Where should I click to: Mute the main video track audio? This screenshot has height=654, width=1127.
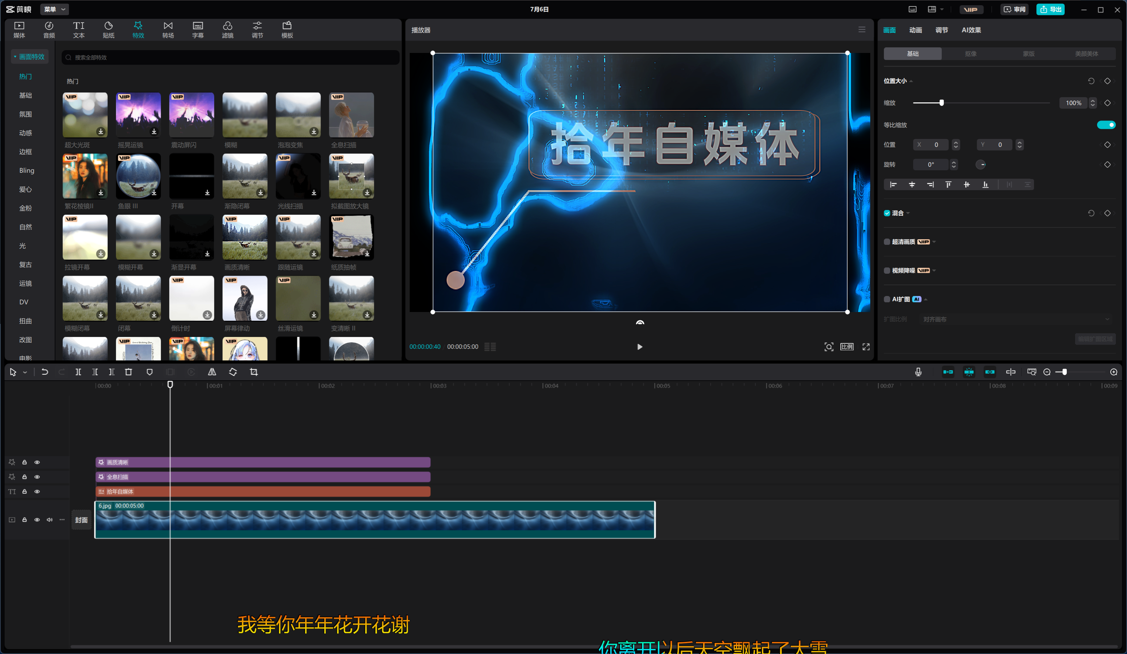tap(49, 520)
